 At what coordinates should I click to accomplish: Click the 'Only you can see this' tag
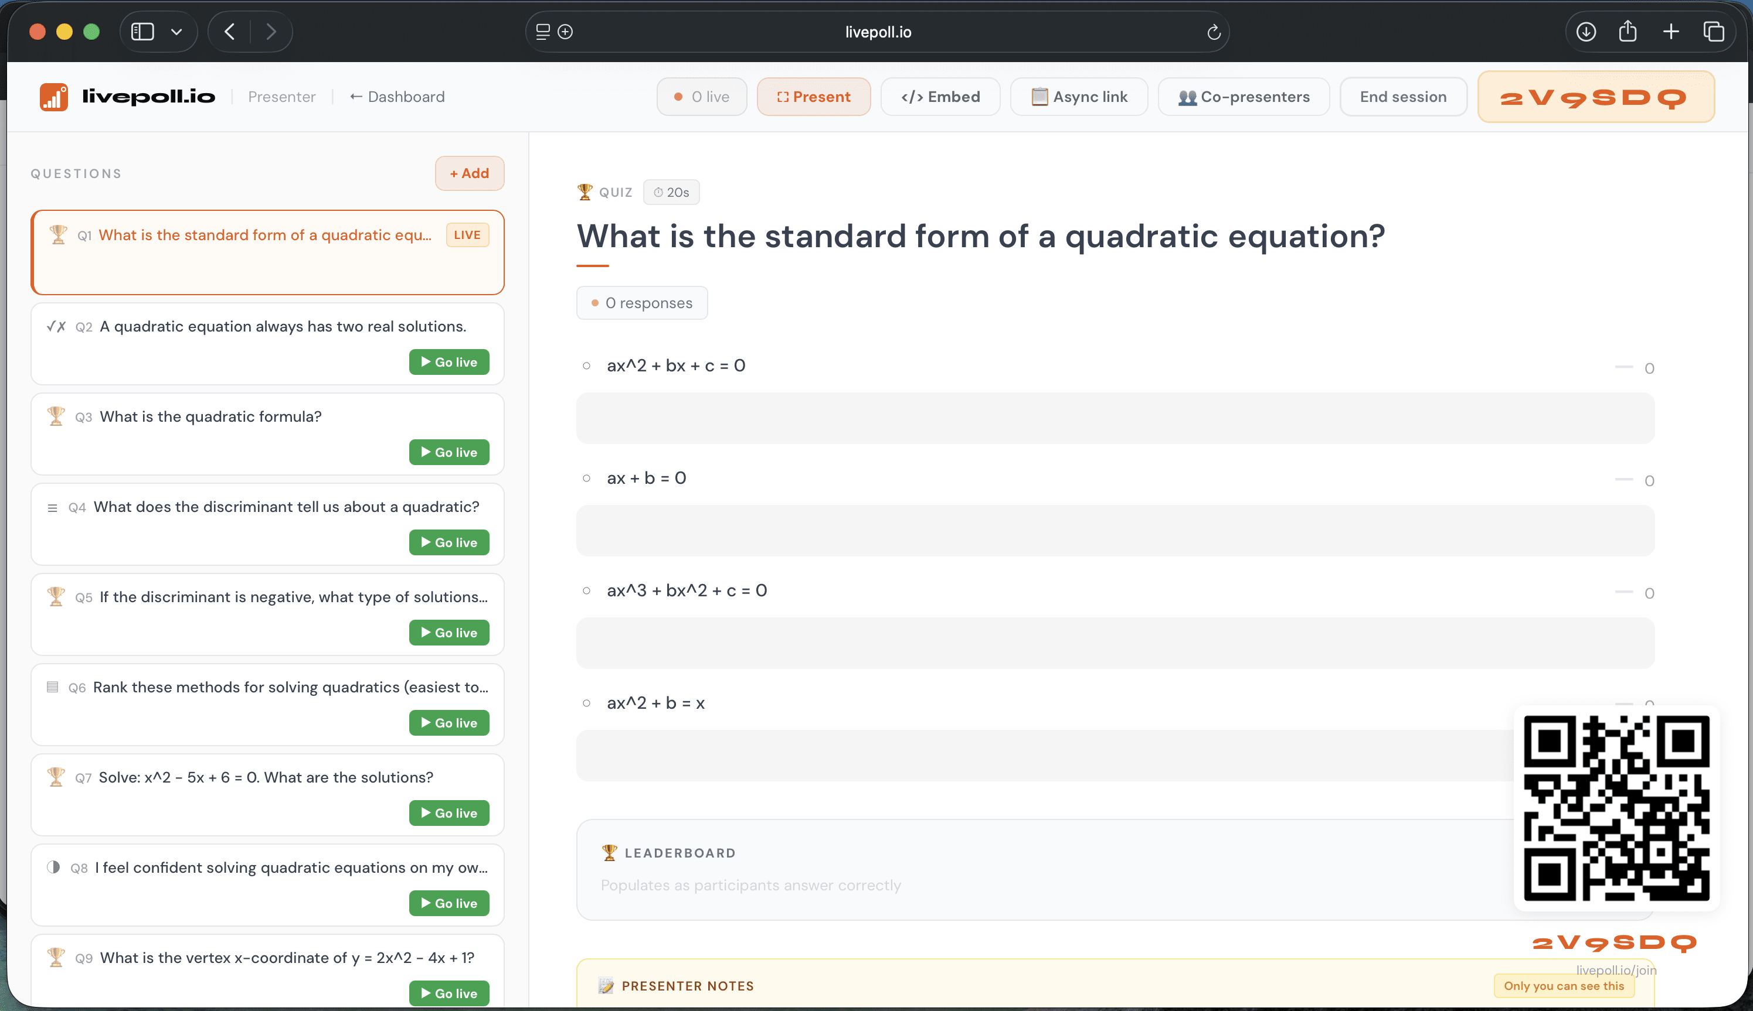tap(1564, 986)
